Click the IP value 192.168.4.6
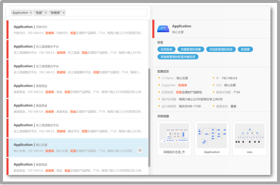Screen dimensions: 280x185 [229, 78]
